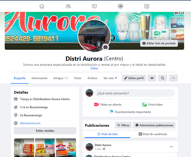The height and width of the screenshot is (157, 191).
Task: Click the Editar perfil button
Action: click(134, 78)
